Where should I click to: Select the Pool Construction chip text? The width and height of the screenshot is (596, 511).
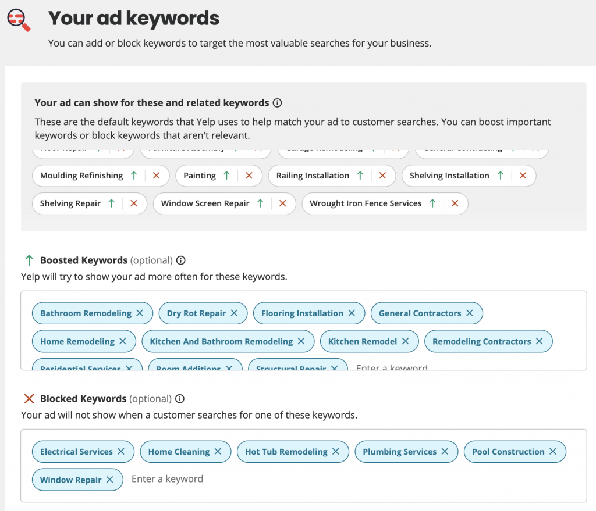coord(508,452)
